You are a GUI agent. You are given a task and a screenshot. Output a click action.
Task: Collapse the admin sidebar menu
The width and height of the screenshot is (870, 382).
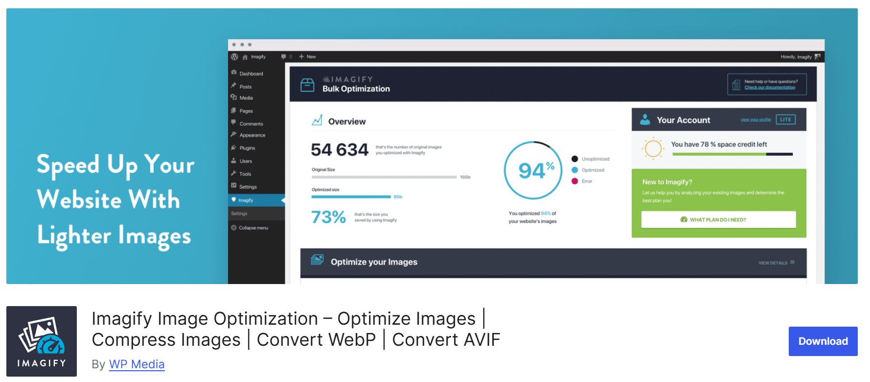[253, 228]
